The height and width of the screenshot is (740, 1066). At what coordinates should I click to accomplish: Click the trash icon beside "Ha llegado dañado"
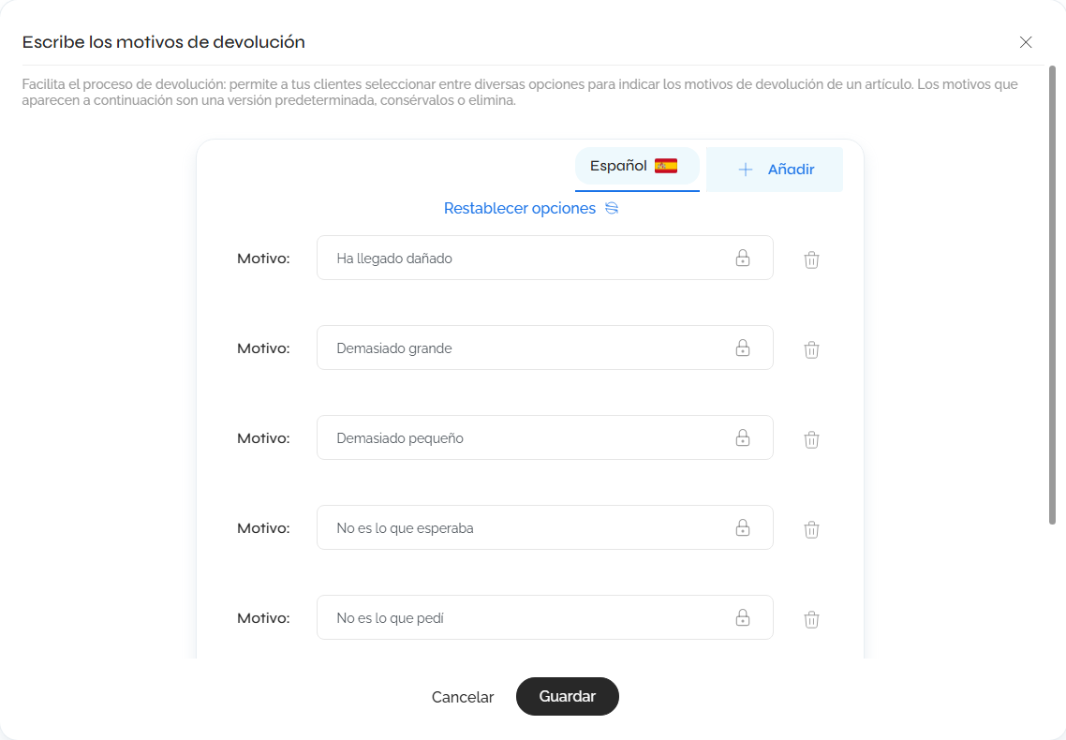click(x=811, y=259)
